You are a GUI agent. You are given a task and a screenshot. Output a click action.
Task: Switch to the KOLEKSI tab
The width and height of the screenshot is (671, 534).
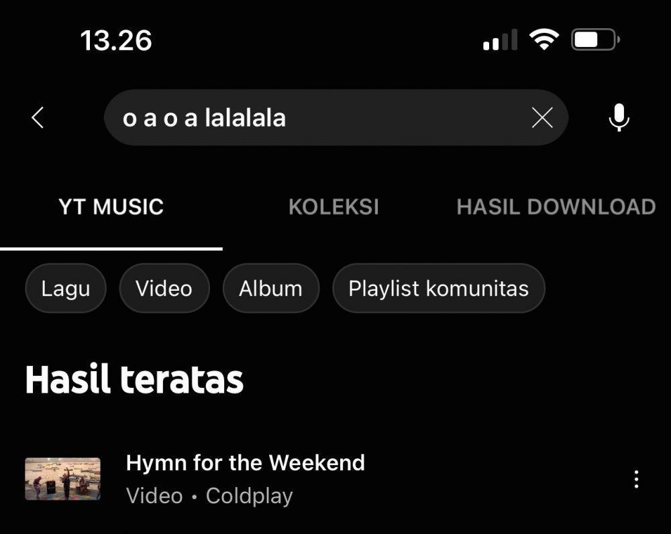pyautogui.click(x=333, y=207)
